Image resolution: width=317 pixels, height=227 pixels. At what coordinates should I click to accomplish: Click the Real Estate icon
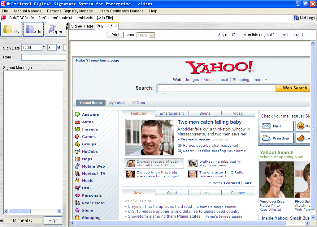(77, 203)
